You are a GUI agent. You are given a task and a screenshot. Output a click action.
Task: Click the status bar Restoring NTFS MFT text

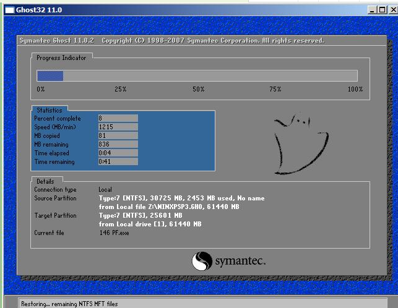click(69, 304)
